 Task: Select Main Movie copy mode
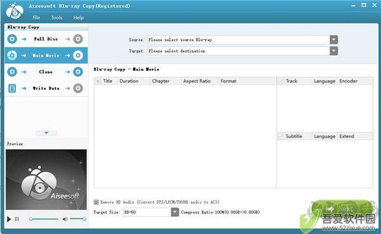click(46, 55)
